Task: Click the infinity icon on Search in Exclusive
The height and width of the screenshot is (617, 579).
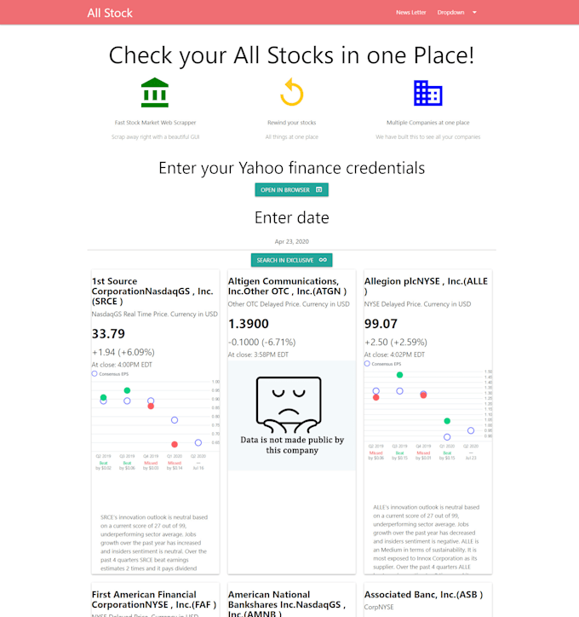Action: [x=323, y=260]
